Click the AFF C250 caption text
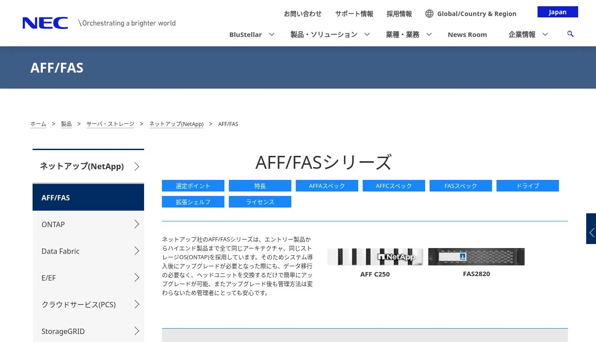Image resolution: width=596 pixels, height=342 pixels. pos(375,274)
